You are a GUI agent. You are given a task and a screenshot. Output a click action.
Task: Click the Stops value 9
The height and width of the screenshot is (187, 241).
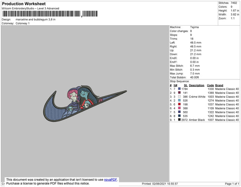pos(191,35)
